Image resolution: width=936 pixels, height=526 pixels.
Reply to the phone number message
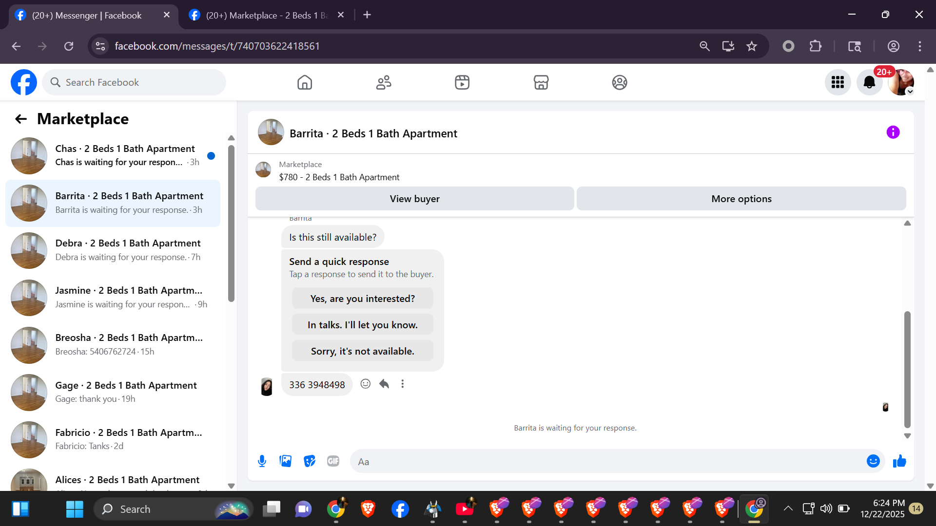tap(384, 384)
